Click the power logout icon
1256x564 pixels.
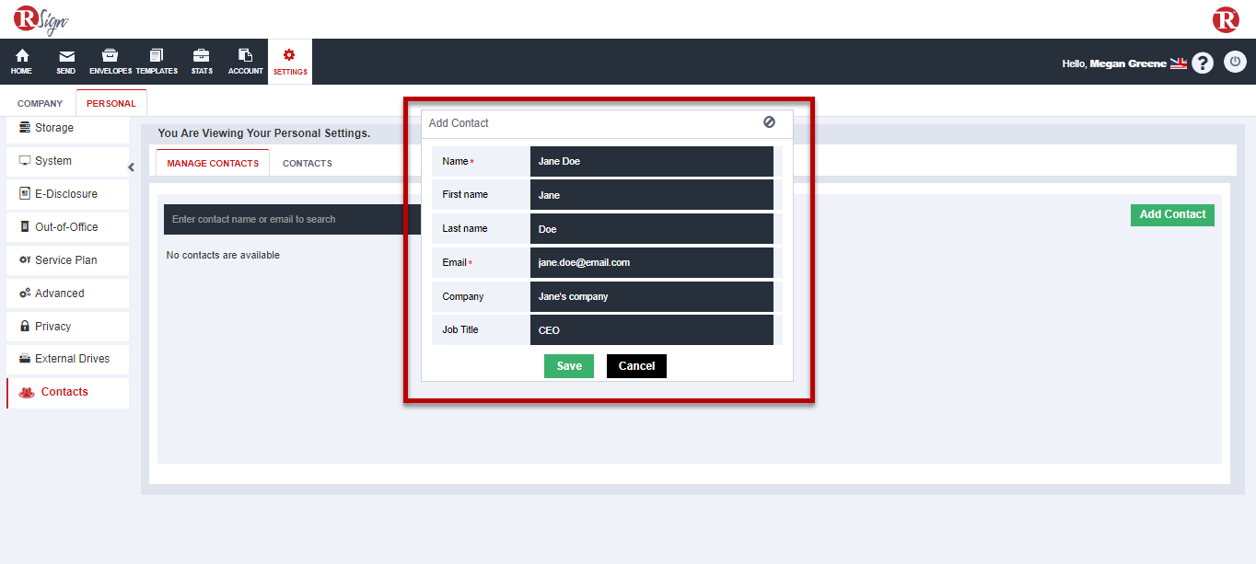tap(1235, 63)
